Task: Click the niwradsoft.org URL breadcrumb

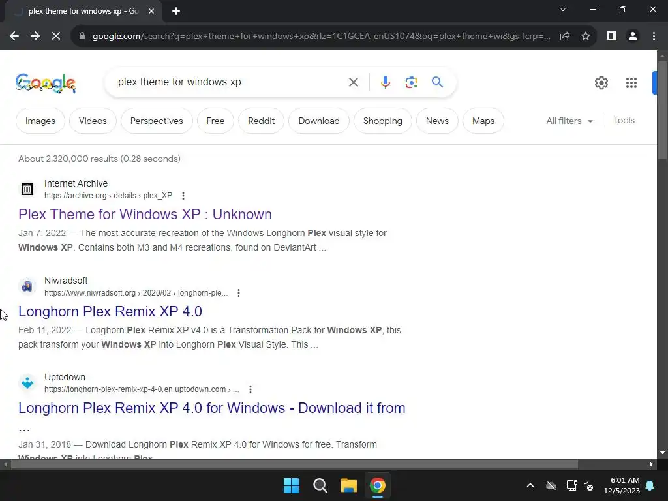Action: [x=136, y=293]
